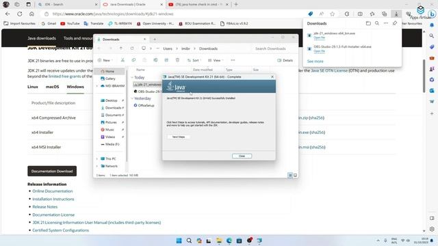Switch to details list view in Explorer

point(290,175)
